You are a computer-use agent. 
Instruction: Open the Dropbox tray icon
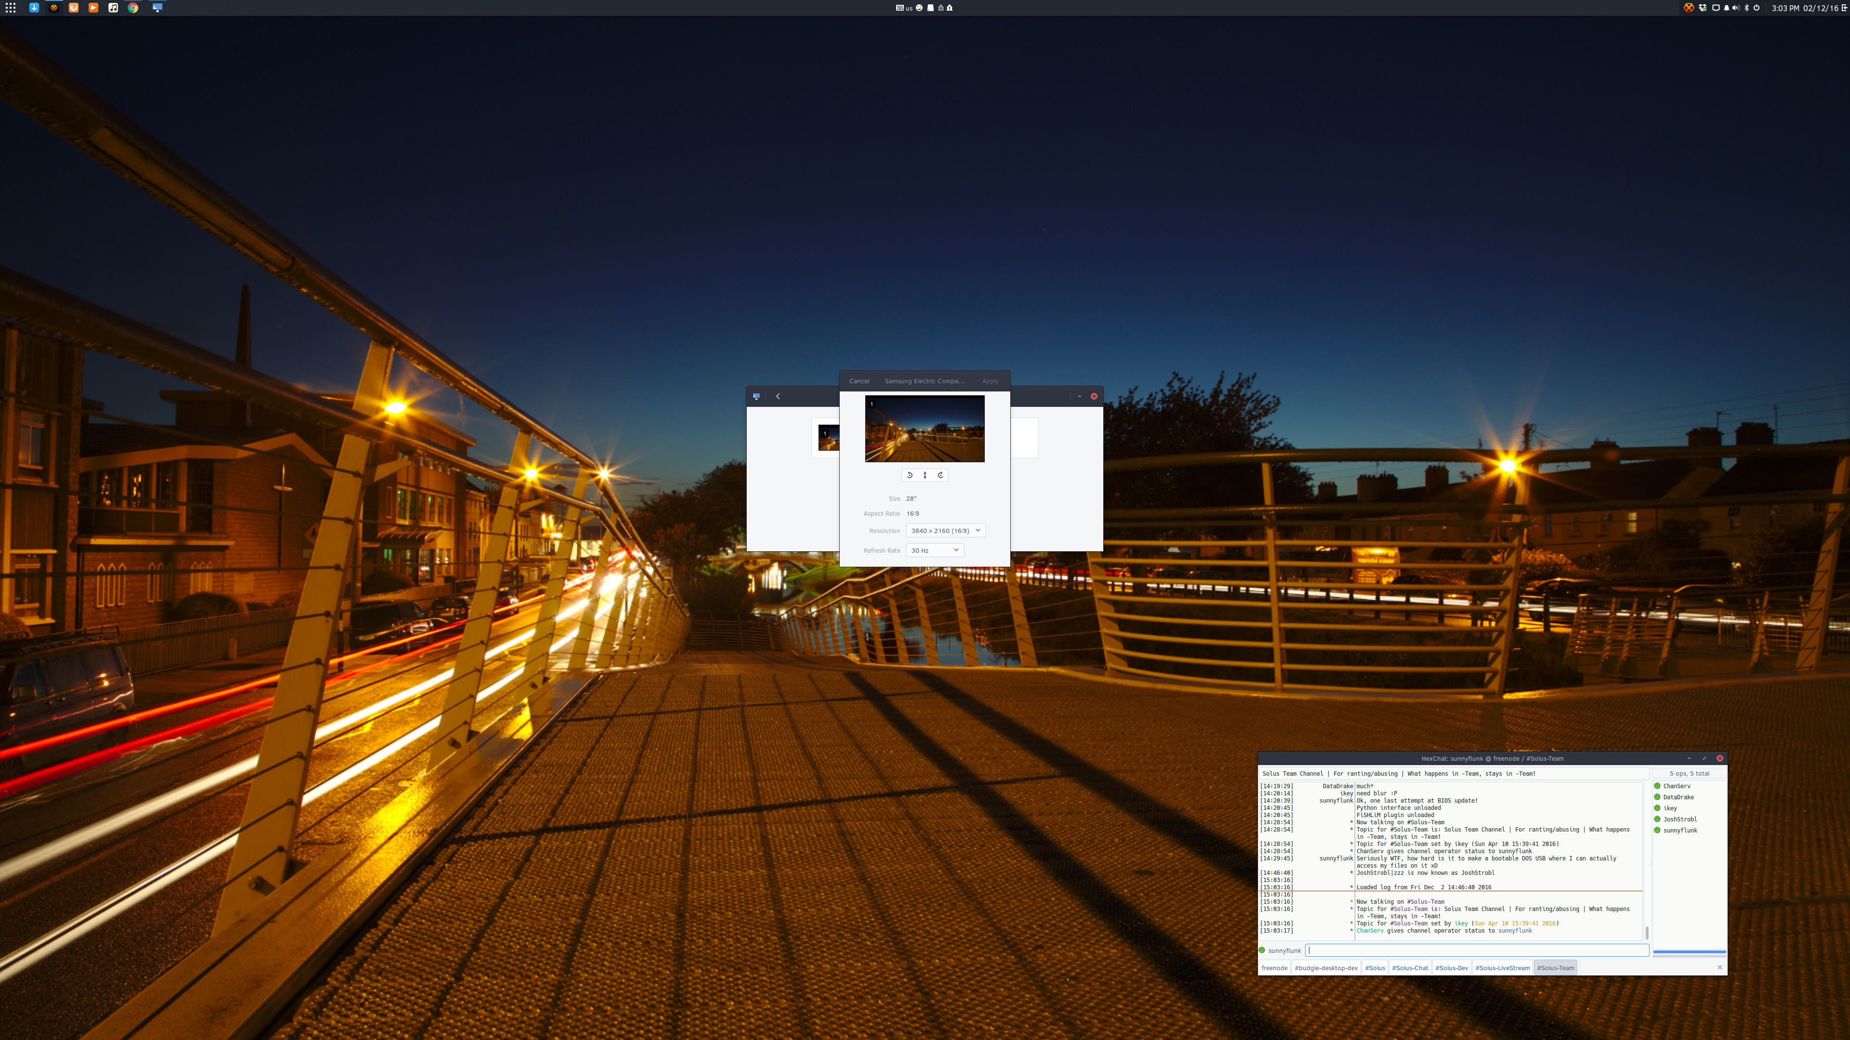tap(1703, 8)
